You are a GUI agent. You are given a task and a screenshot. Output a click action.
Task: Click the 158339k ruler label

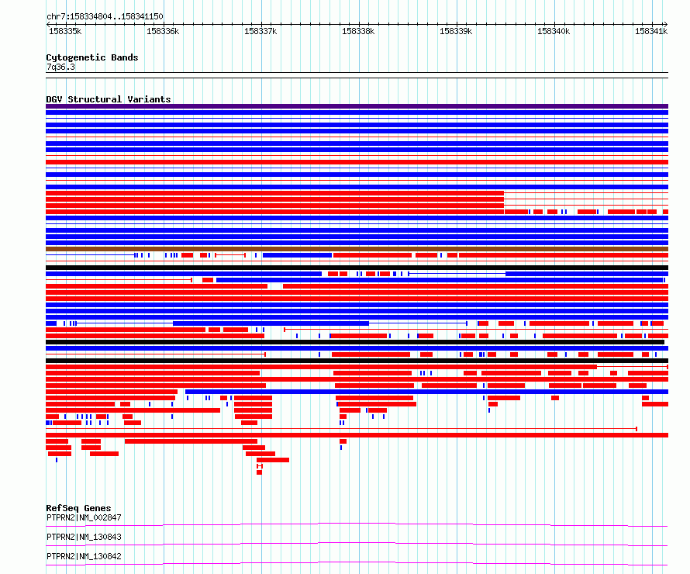coord(456,31)
